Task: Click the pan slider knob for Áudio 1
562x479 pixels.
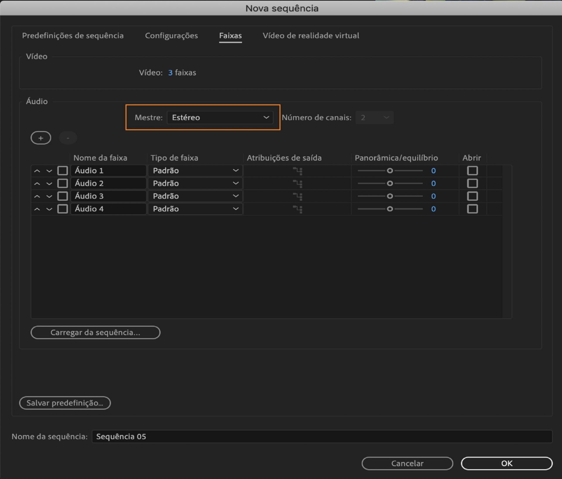Action: [x=390, y=171]
